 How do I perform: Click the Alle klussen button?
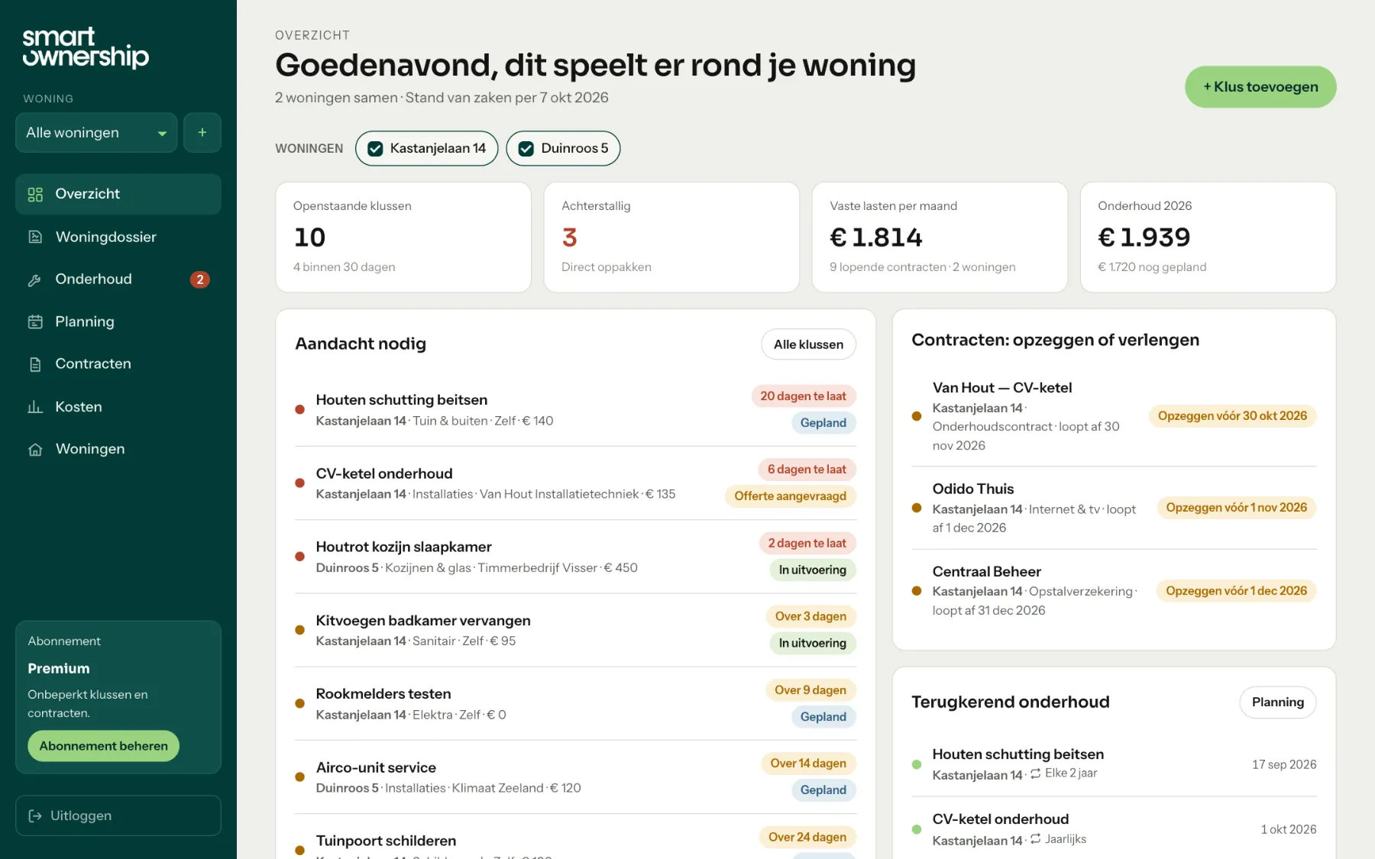click(x=808, y=344)
